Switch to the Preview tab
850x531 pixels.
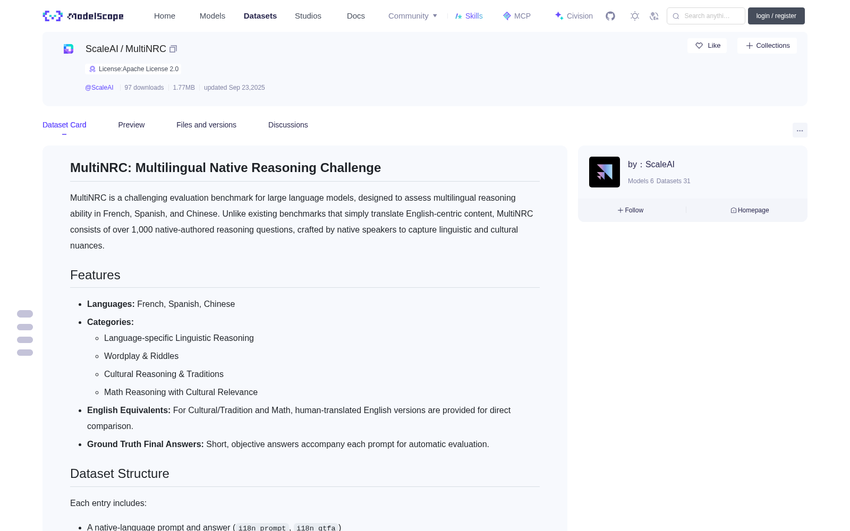pyautogui.click(x=131, y=125)
